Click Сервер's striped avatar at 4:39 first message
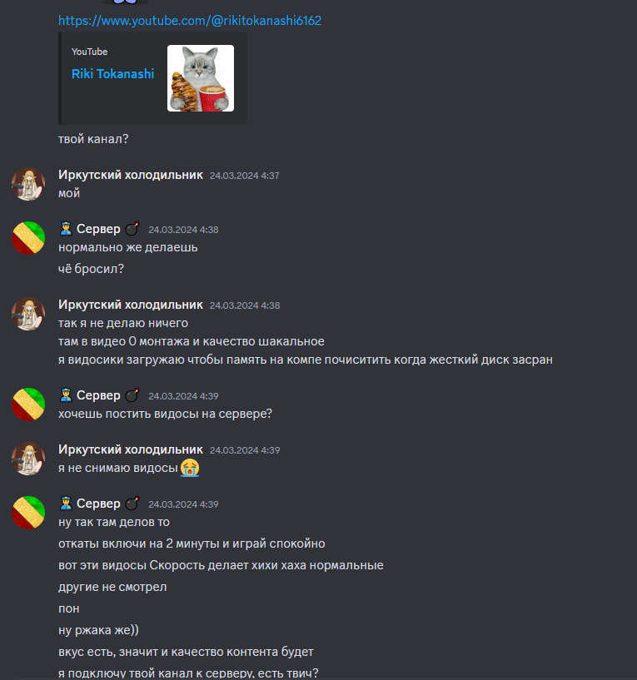Viewport: 637px width, 680px height. point(28,405)
